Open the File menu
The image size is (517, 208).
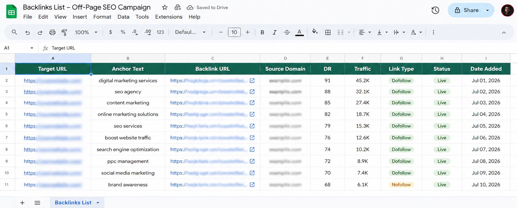(28, 17)
